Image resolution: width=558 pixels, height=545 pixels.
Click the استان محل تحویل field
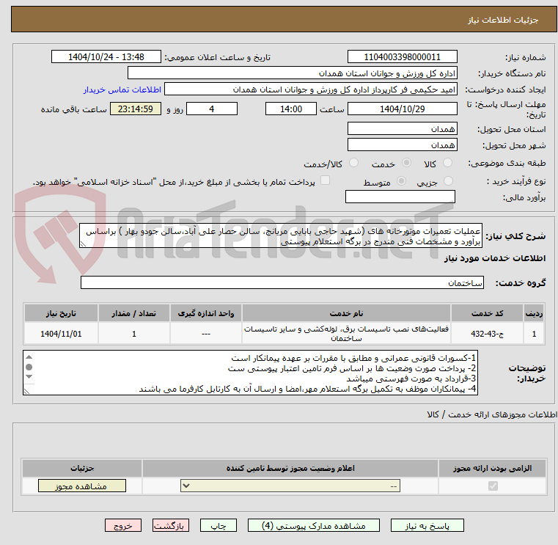tap(402, 129)
